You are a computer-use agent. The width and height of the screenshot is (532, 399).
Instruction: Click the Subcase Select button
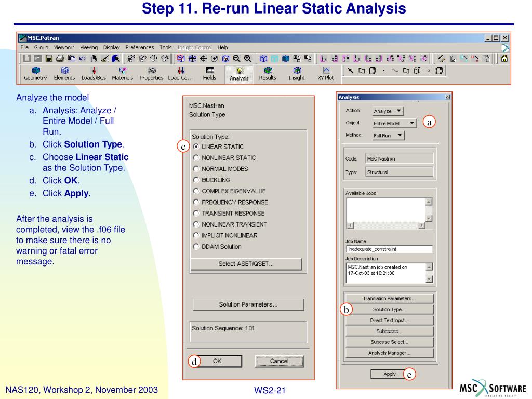click(390, 342)
